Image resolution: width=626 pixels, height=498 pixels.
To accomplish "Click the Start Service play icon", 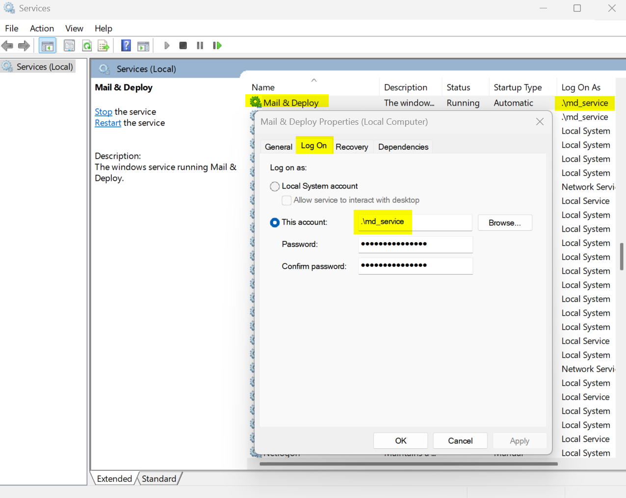I will pyautogui.click(x=167, y=46).
